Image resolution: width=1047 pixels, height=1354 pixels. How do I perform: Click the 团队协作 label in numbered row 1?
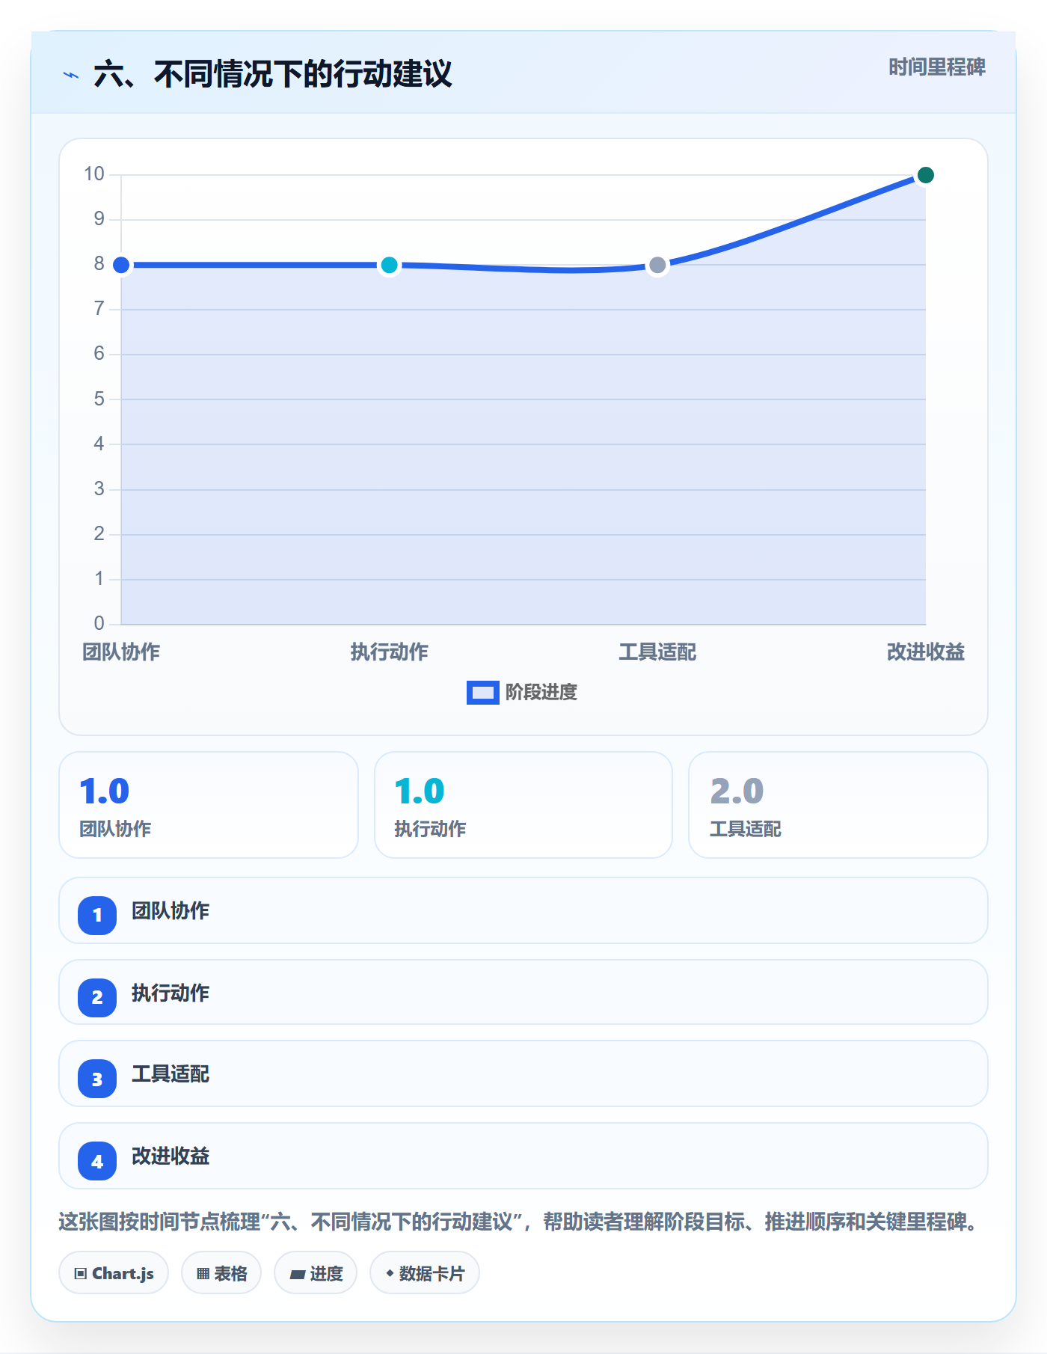coord(171,911)
